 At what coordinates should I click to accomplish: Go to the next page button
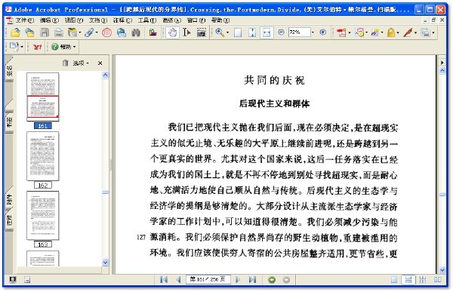tap(238, 280)
